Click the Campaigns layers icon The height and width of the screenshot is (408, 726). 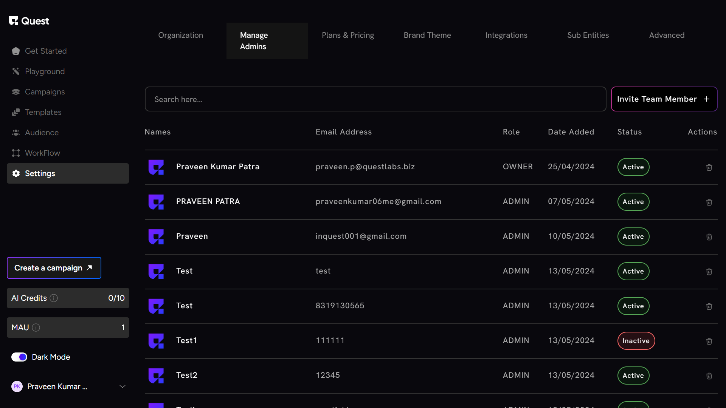pos(16,92)
